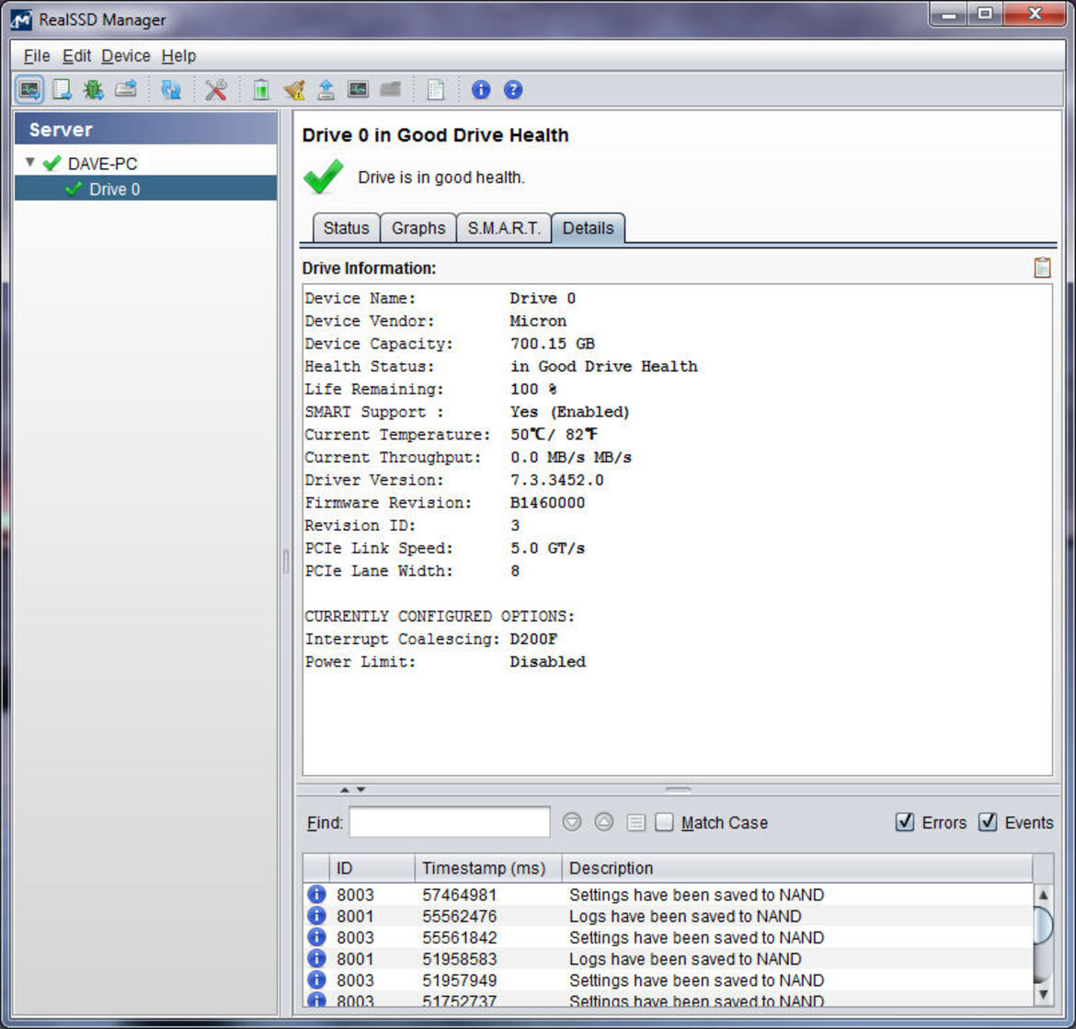Click the highlight-all list icon beside Find
The image size is (1076, 1029).
click(636, 822)
